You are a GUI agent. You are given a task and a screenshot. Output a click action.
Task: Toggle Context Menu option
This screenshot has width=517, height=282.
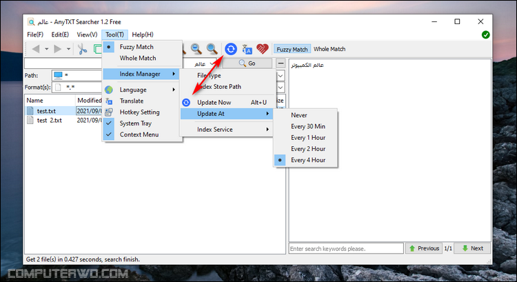tap(143, 134)
